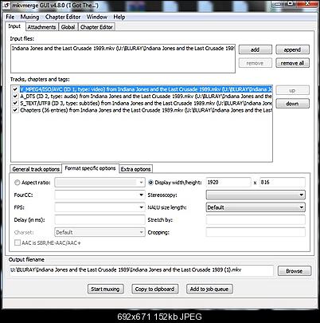Open the Format specific options tab
Screen dimensions: 320x323
[90, 168]
